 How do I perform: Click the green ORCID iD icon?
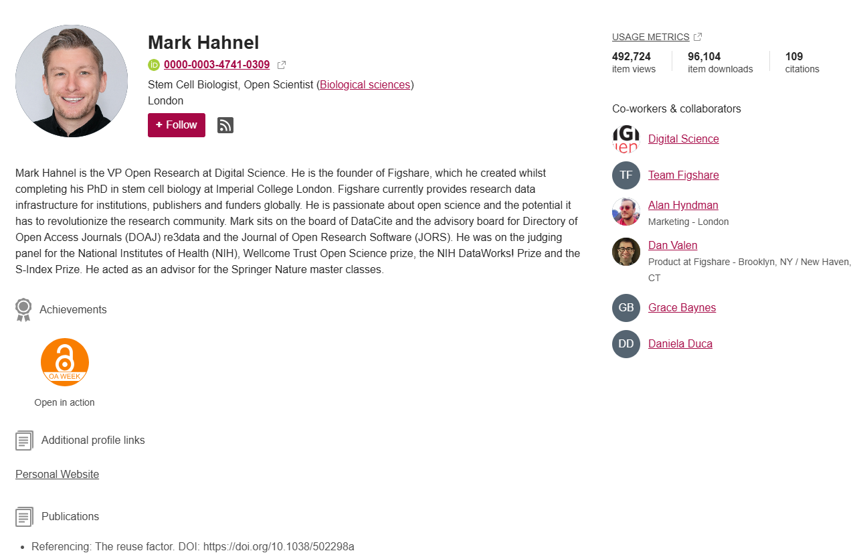154,65
